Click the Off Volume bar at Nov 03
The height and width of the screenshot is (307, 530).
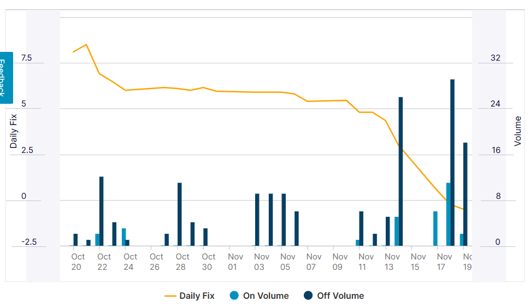coord(257,220)
